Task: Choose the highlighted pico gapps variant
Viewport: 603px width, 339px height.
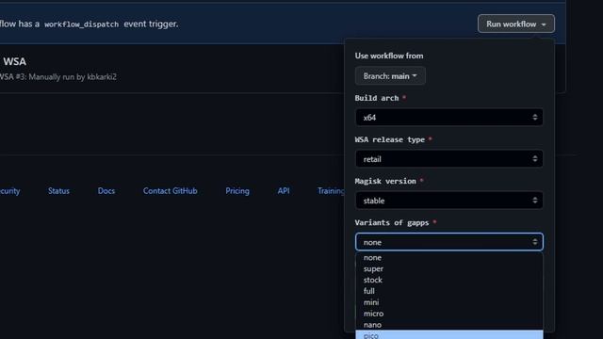Action: (449, 335)
